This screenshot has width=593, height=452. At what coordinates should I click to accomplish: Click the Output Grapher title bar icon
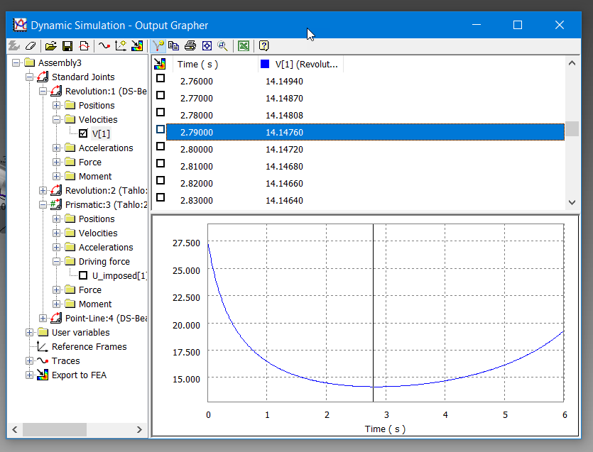point(20,25)
